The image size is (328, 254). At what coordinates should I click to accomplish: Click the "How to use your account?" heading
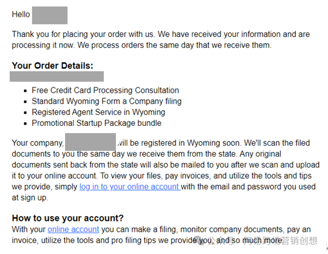click(x=68, y=218)
